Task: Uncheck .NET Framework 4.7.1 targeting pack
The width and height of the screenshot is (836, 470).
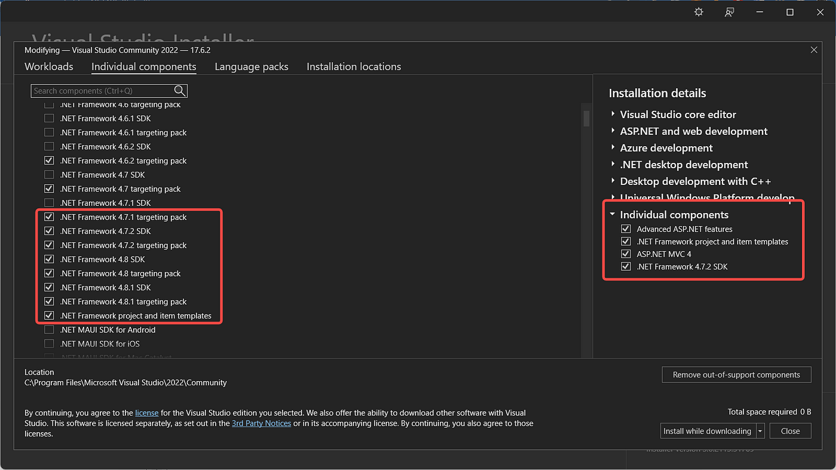Action: pos(49,217)
